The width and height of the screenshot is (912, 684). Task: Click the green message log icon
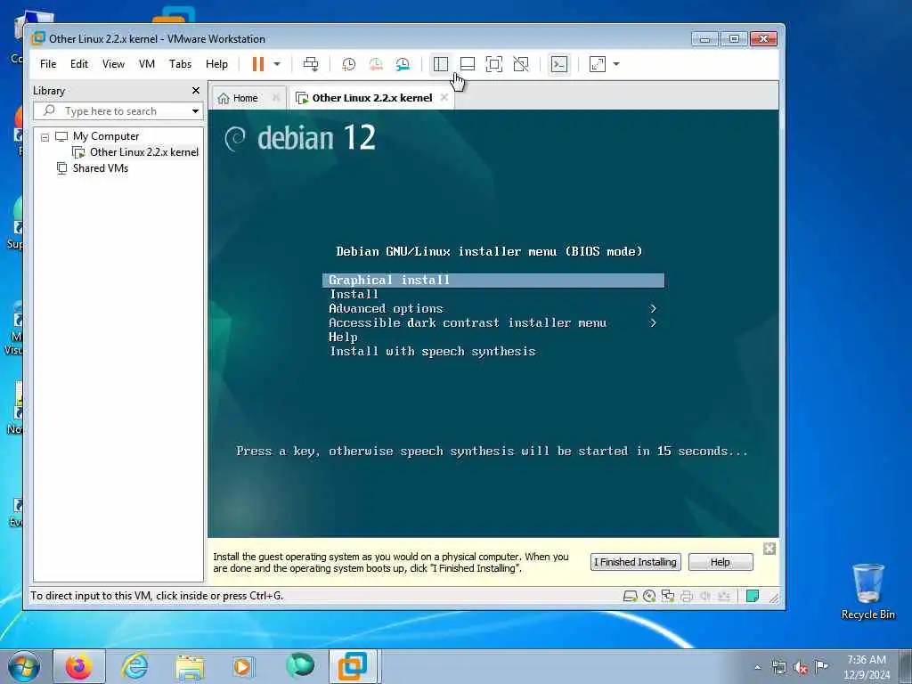(752, 596)
